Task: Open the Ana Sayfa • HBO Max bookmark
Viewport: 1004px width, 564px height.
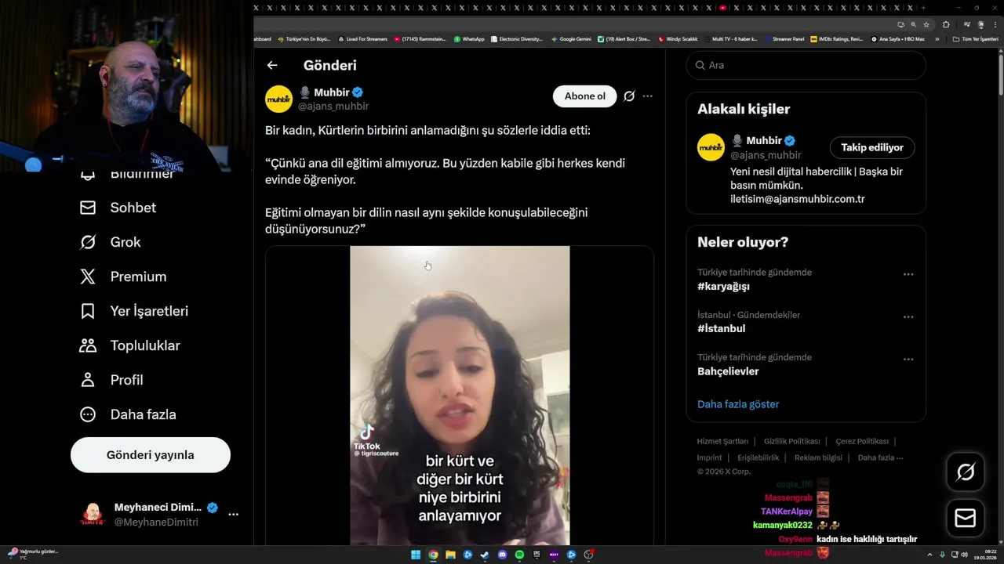Action: [x=898, y=38]
